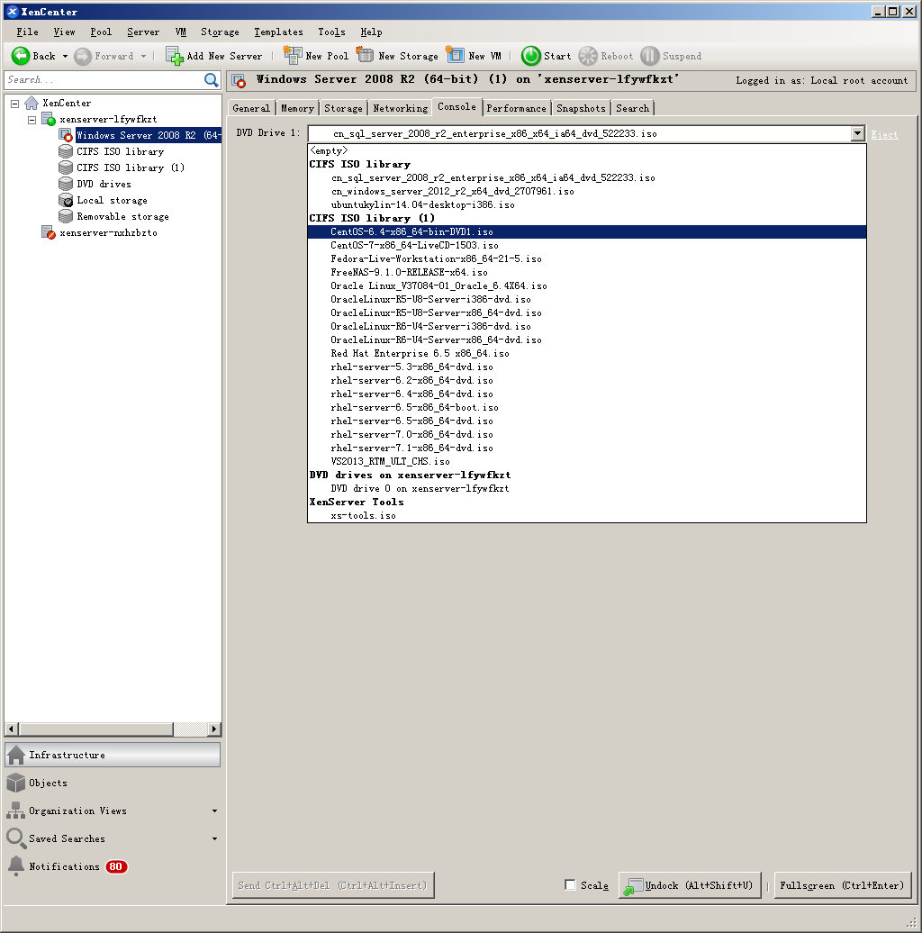Click the Undock (Alt+Shift+U) button
Screen dimensions: 922x933
pyautogui.click(x=690, y=884)
